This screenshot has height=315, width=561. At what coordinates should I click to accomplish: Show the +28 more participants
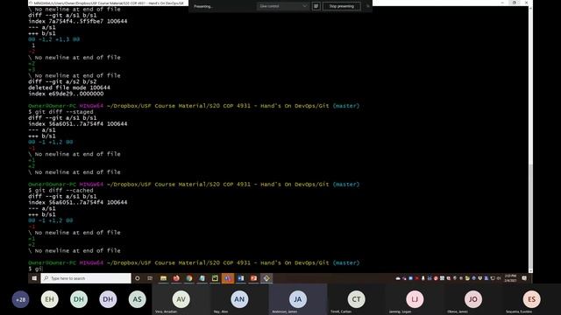20,299
